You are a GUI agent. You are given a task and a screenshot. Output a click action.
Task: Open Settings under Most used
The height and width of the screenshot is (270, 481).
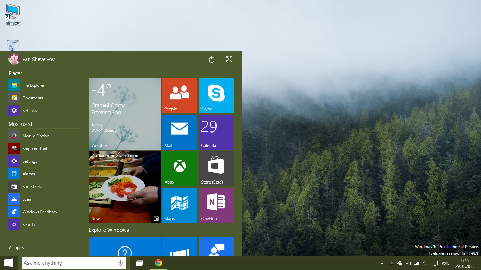point(44,161)
